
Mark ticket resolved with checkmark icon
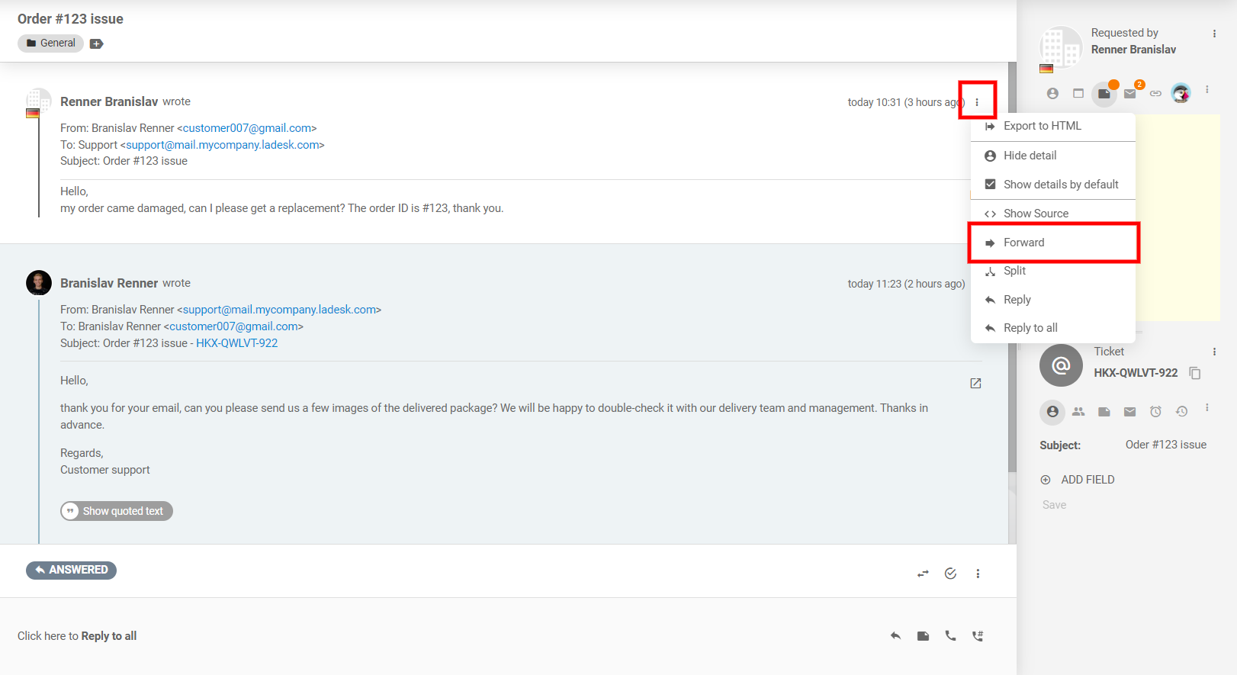950,574
